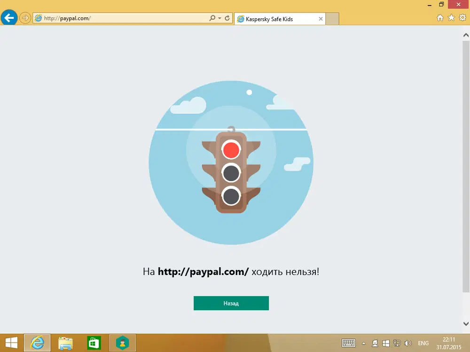Open Internet Explorer in the taskbar
Screen dimensions: 470x352
[37, 343]
